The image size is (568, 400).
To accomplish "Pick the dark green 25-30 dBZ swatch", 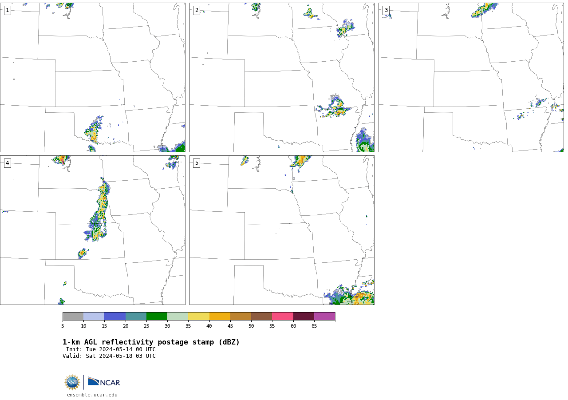I will [157, 317].
